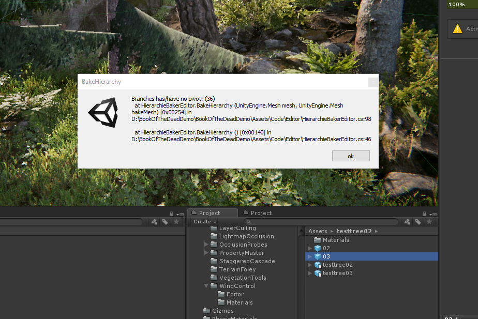Click the testtree02 model asset icon
The height and width of the screenshot is (319, 478).
[x=317, y=265]
